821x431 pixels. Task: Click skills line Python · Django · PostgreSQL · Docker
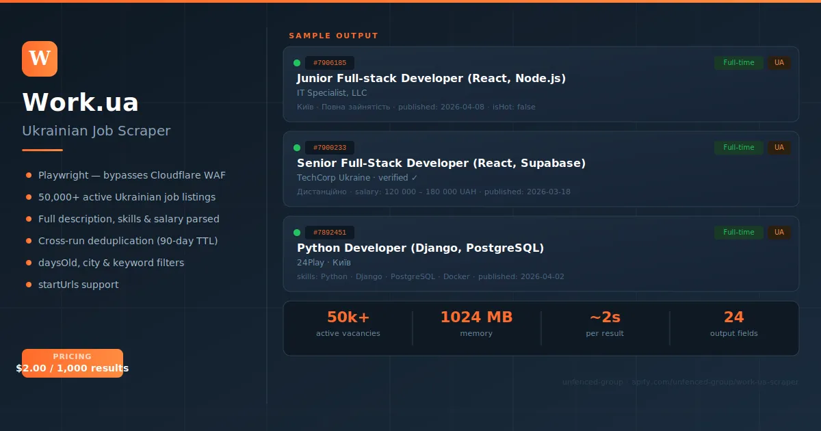pyautogui.click(x=430, y=277)
